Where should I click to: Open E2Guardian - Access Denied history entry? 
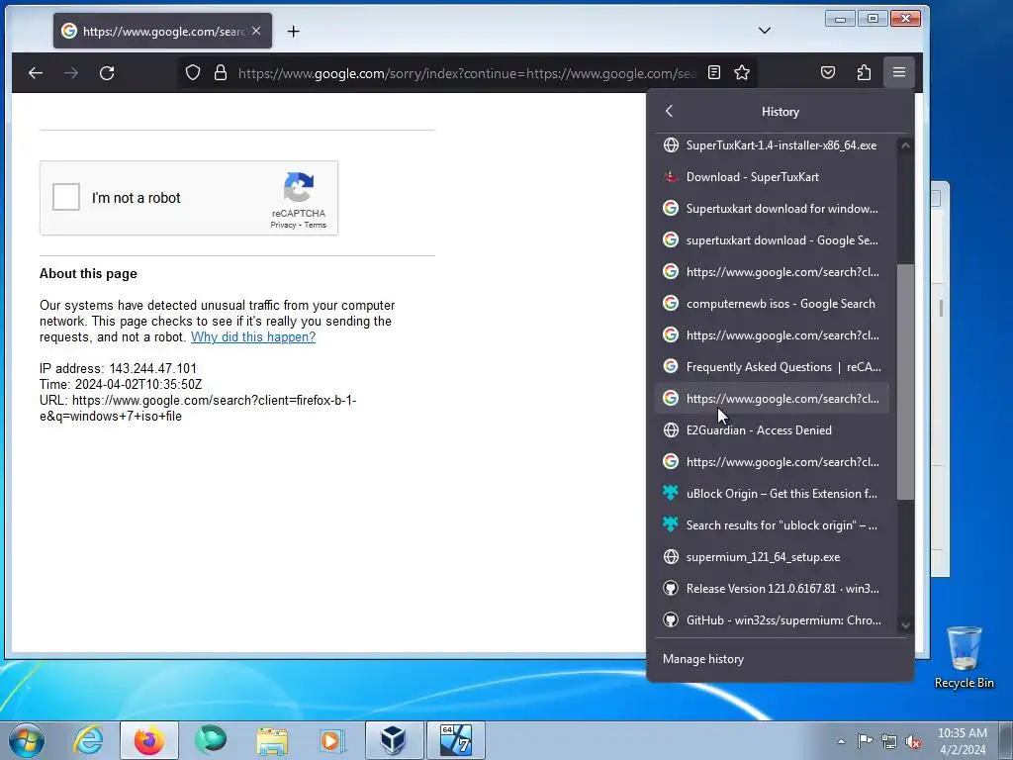tap(772, 430)
